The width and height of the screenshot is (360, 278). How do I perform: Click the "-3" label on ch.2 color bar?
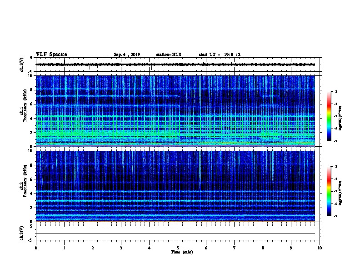coord(335,167)
